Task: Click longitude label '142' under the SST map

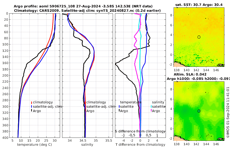Action: tap(196, 70)
